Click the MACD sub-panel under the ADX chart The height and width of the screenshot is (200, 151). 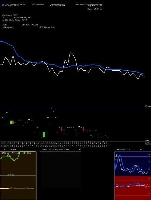[18, 188]
